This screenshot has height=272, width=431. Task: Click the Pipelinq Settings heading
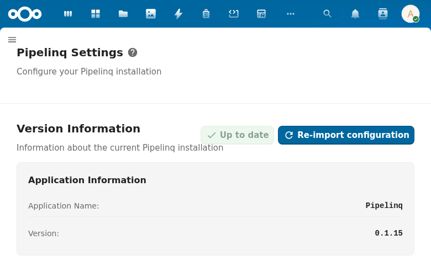(70, 52)
